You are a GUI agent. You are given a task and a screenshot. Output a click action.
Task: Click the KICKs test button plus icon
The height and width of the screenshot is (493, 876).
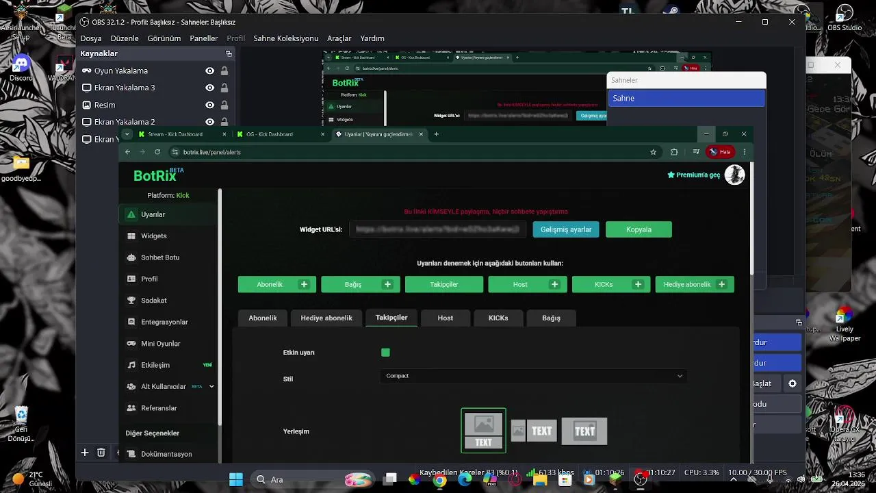click(x=638, y=284)
